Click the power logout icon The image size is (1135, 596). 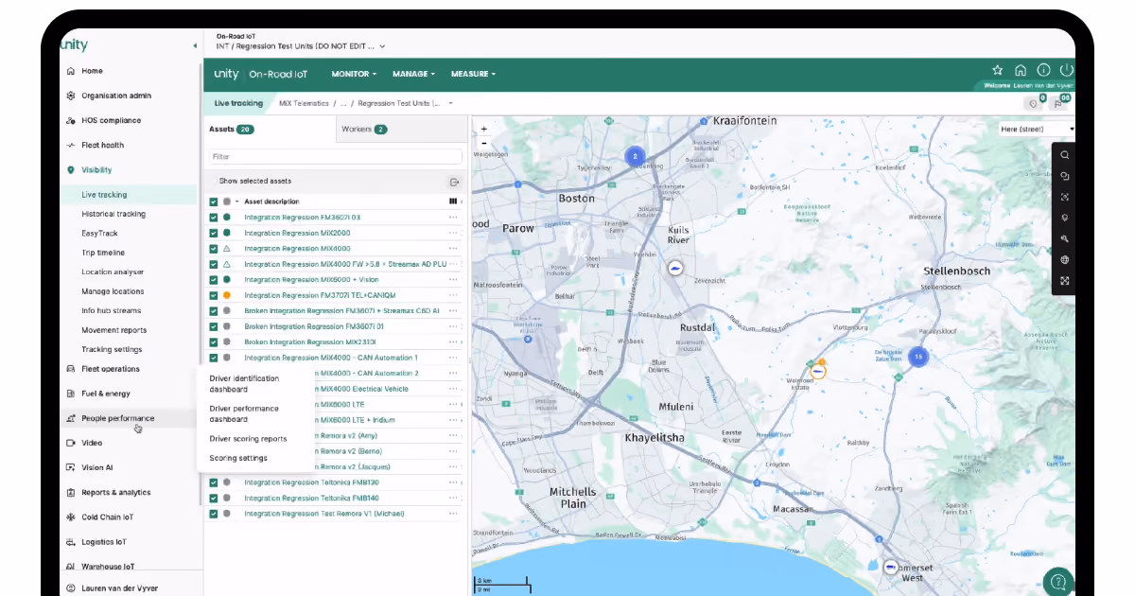click(x=1066, y=70)
